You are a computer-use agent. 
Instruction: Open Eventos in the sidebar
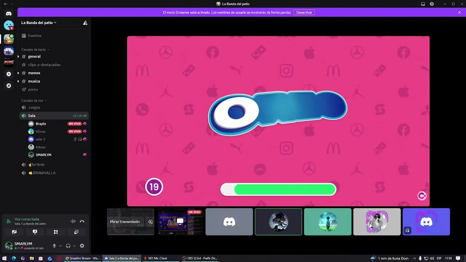pyautogui.click(x=54, y=36)
